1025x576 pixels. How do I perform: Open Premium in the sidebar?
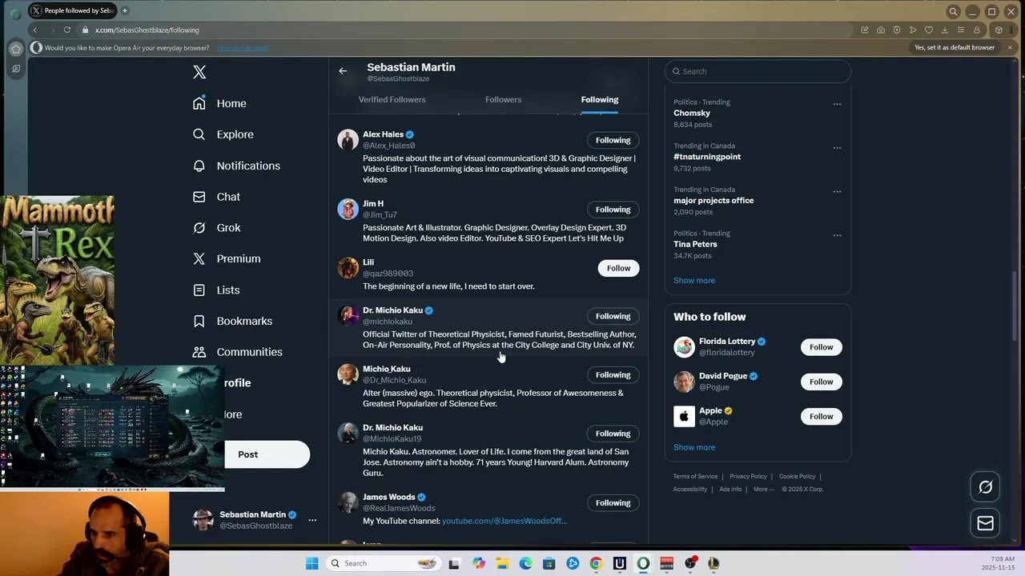227,258
